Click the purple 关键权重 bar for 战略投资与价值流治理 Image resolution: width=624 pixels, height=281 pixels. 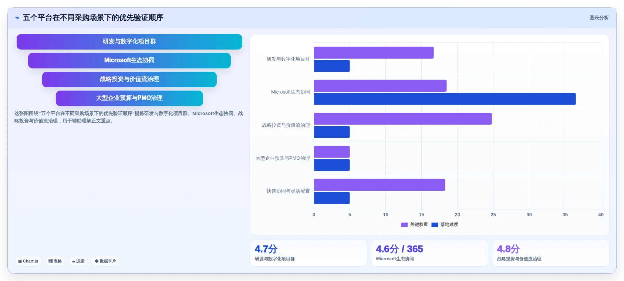[x=403, y=119]
